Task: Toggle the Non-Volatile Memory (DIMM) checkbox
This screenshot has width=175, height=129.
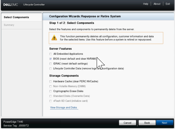Action: pyautogui.click(x=50, y=86)
